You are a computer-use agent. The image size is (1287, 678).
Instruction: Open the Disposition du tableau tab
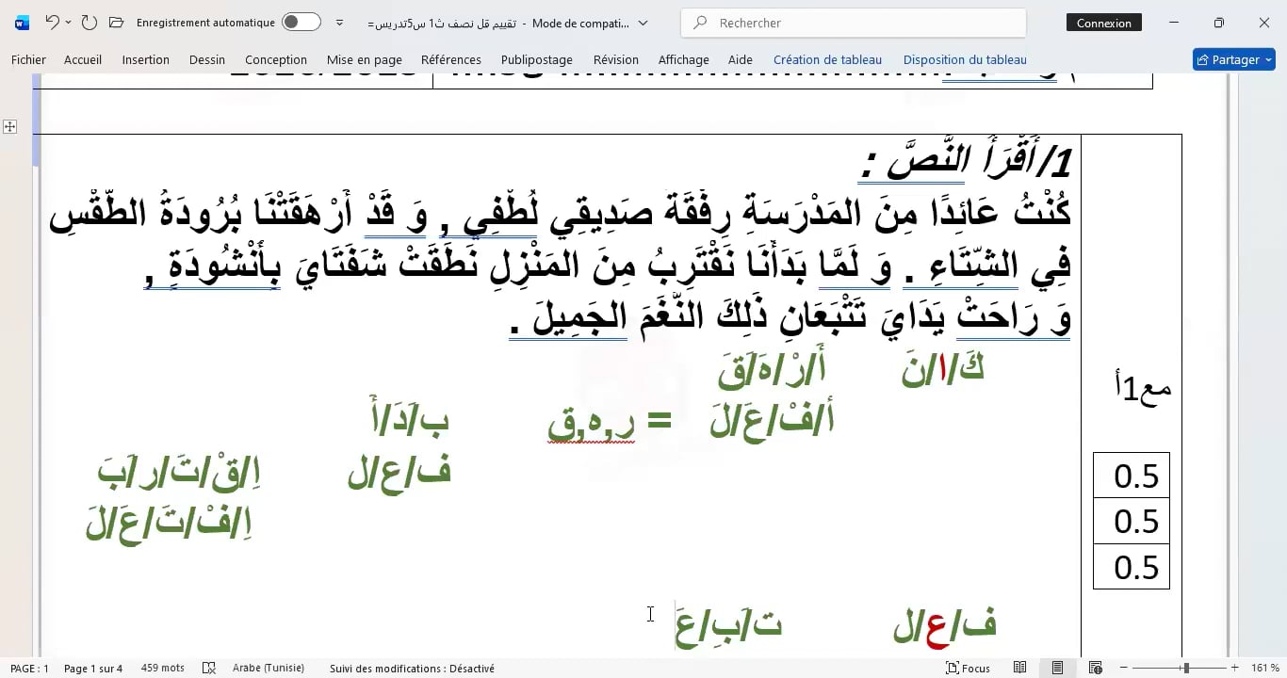click(965, 59)
